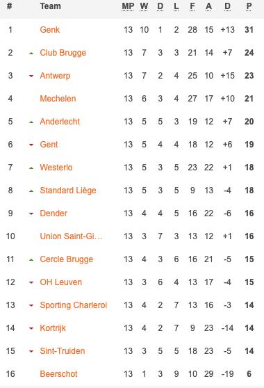Open the Club Brugge team page
The image size is (264, 388).
[63, 53]
